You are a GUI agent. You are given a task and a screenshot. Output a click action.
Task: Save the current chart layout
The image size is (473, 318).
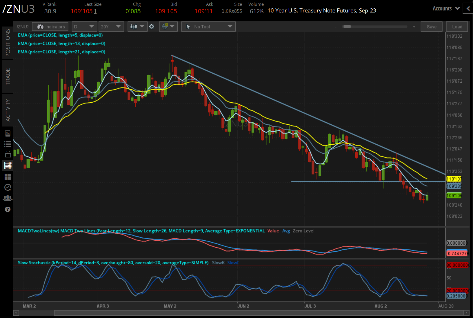[x=432, y=27]
